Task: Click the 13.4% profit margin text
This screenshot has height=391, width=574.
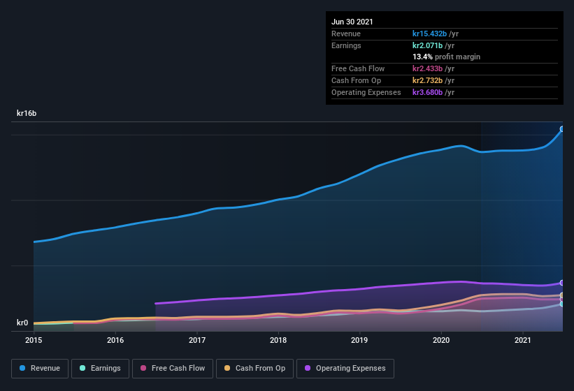Action: point(446,57)
